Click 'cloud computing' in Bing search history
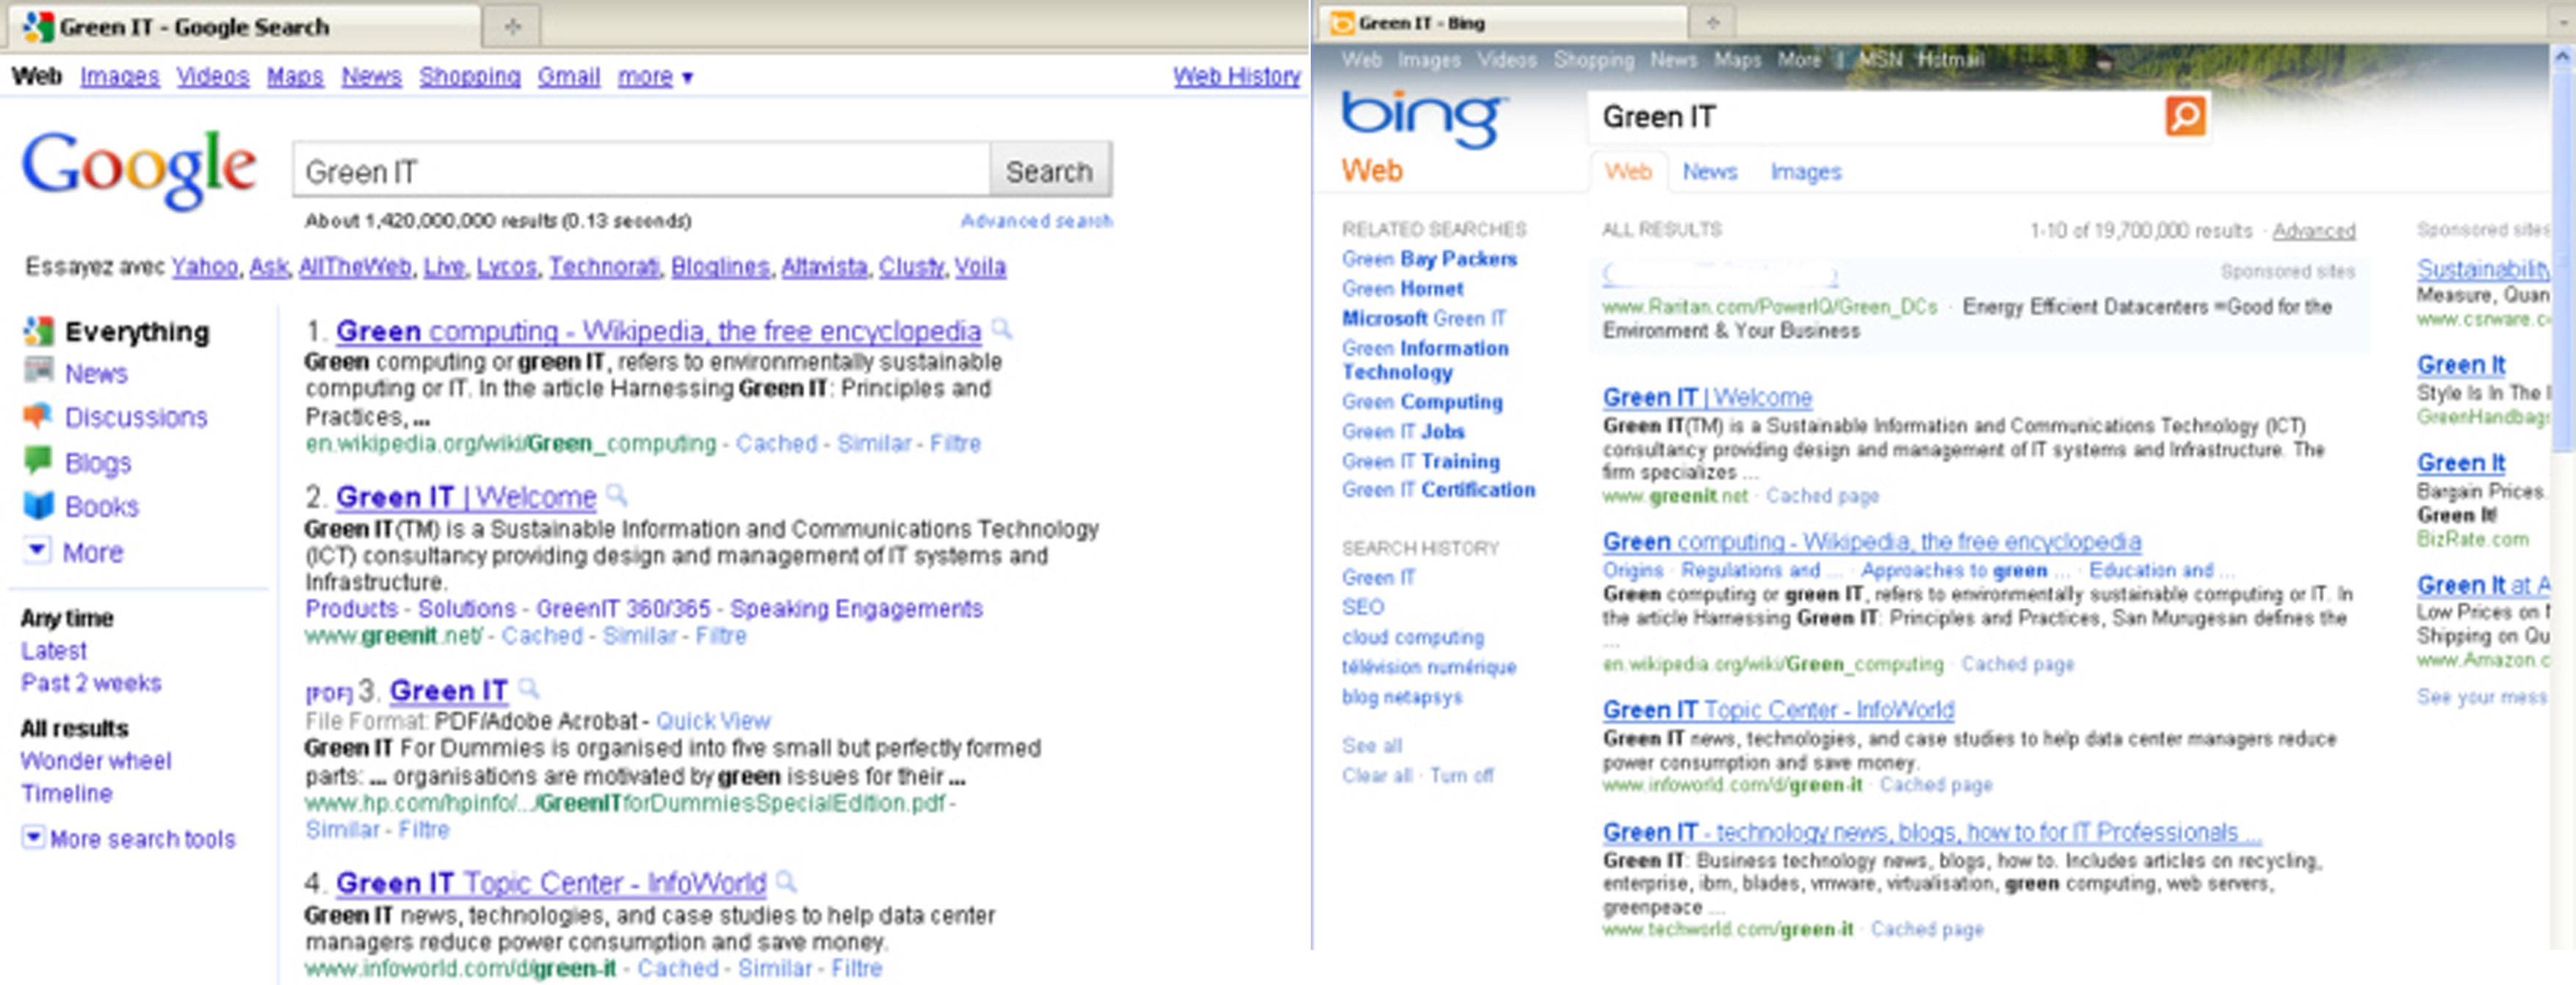 click(x=1412, y=636)
